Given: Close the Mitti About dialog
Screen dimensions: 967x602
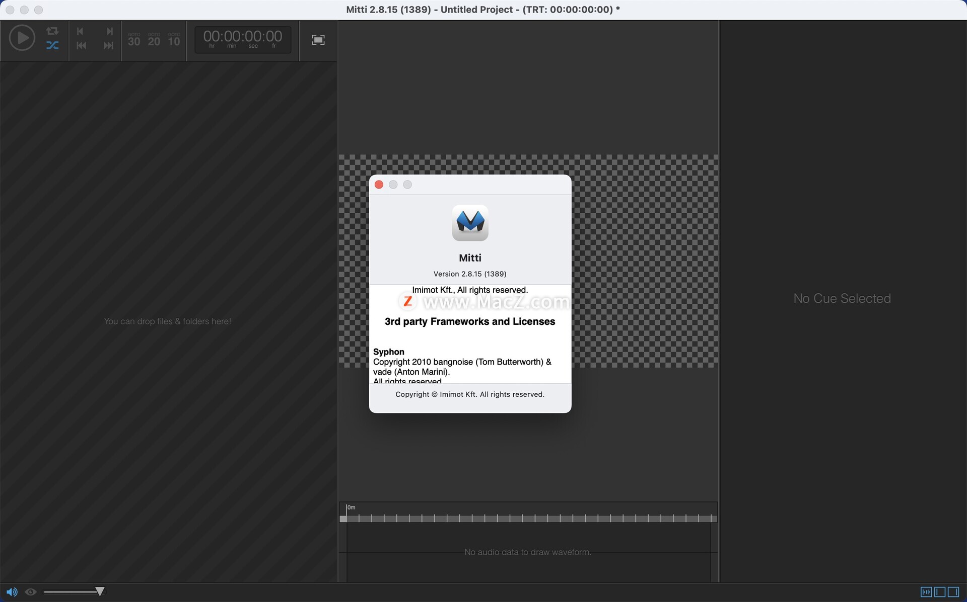Looking at the screenshot, I should pos(379,185).
